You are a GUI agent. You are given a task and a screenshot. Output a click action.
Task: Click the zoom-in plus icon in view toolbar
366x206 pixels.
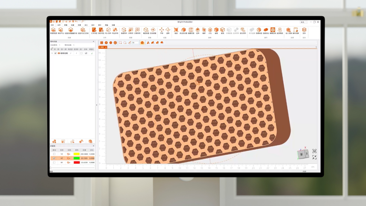point(106,43)
